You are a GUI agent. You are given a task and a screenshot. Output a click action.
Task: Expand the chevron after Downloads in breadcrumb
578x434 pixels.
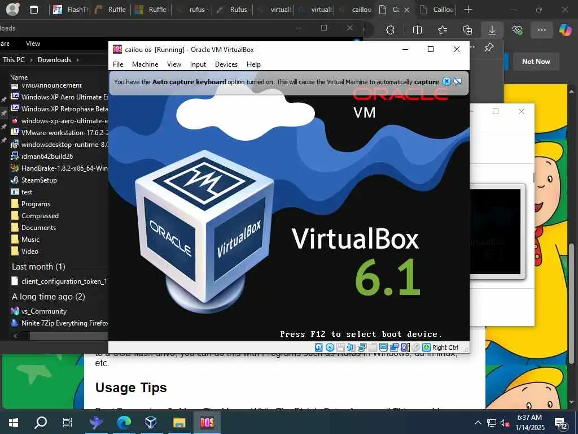77,60
